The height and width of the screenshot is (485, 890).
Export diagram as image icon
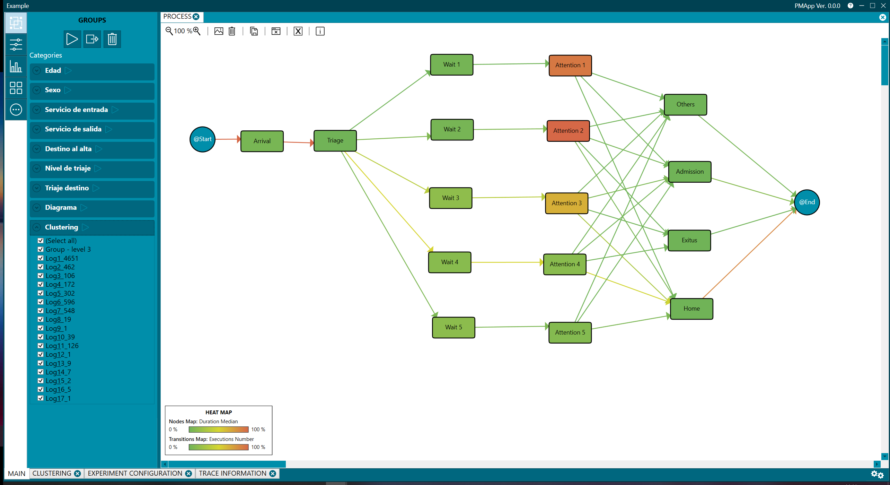click(219, 31)
